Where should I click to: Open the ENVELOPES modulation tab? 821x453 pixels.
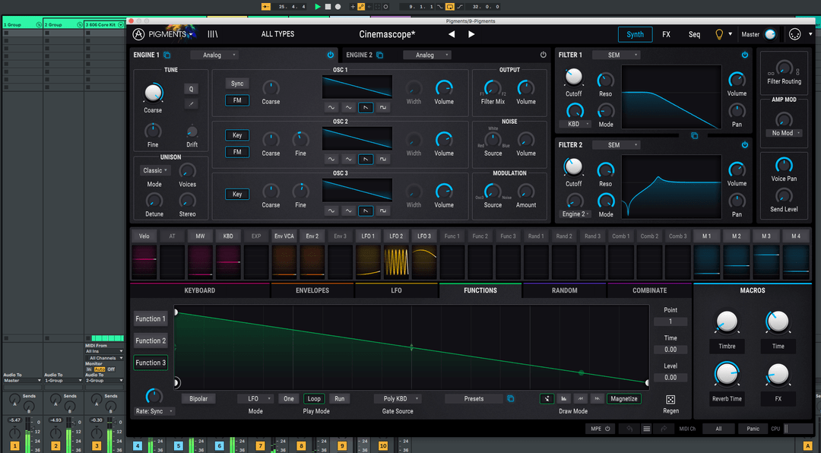312,290
